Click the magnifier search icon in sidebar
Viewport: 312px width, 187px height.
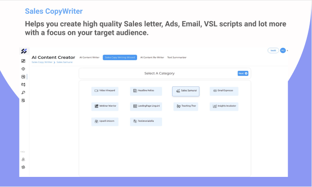click(23, 92)
